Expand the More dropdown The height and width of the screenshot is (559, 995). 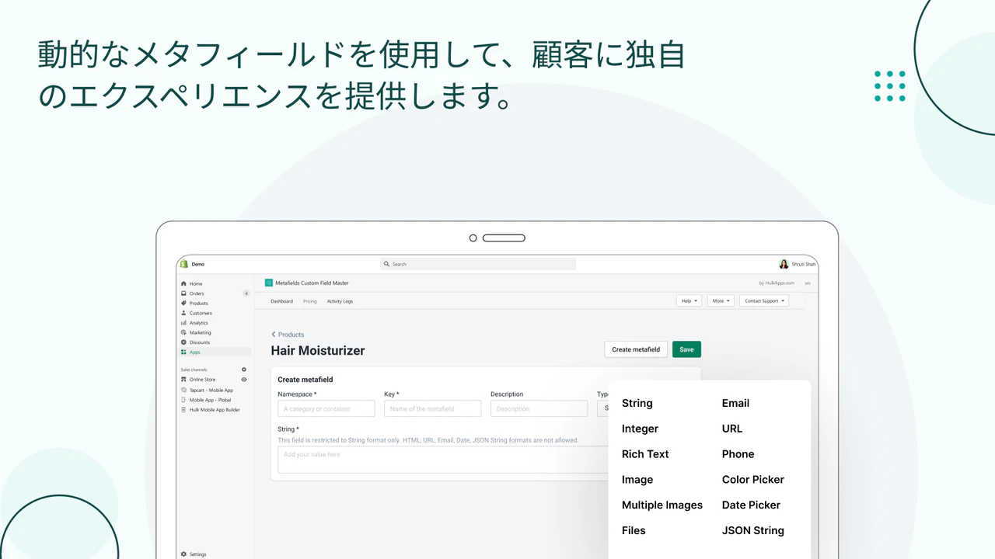click(x=721, y=300)
